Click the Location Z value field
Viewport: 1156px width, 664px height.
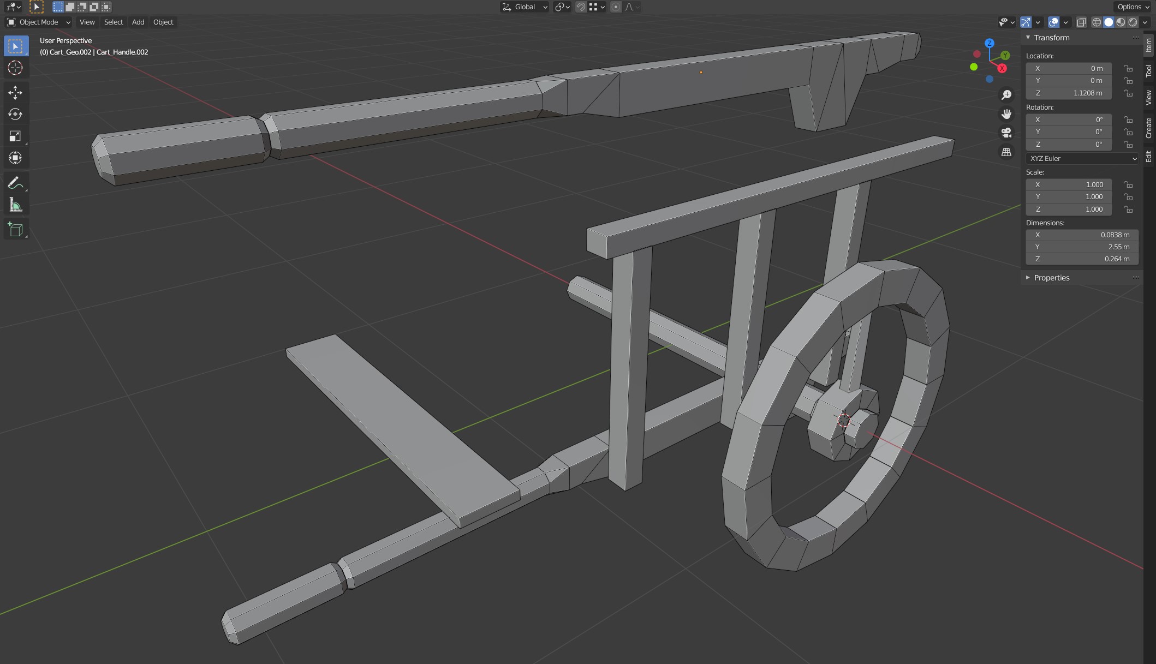[1068, 93]
